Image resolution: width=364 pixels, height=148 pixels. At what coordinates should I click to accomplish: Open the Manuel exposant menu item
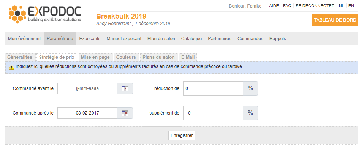click(x=124, y=39)
